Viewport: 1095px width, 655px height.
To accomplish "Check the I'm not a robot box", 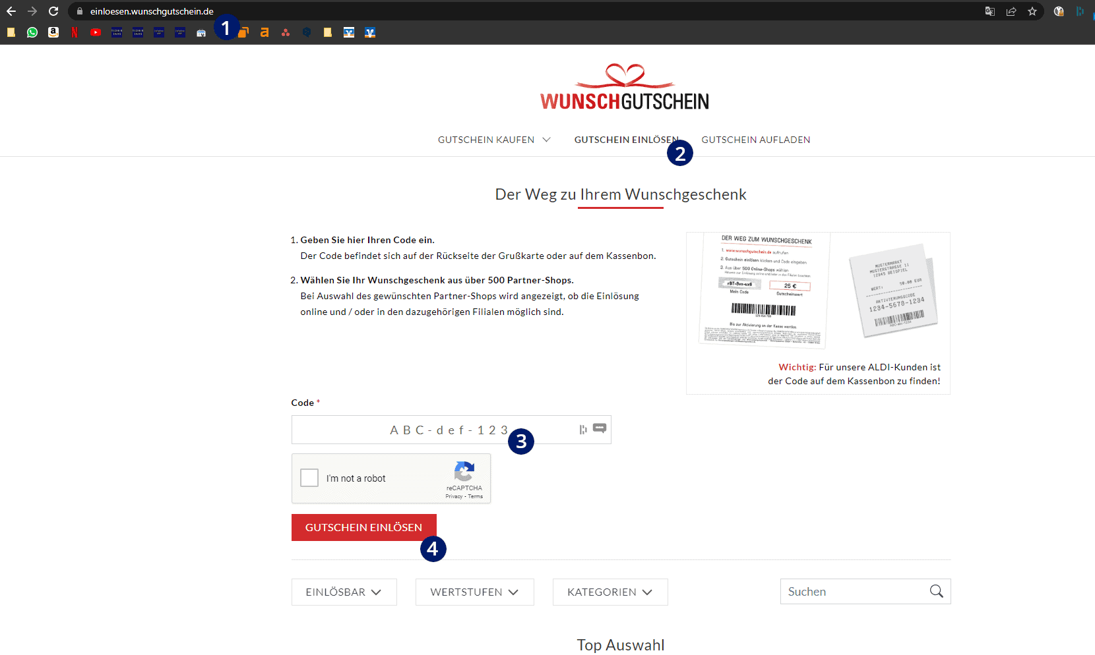I will point(309,478).
